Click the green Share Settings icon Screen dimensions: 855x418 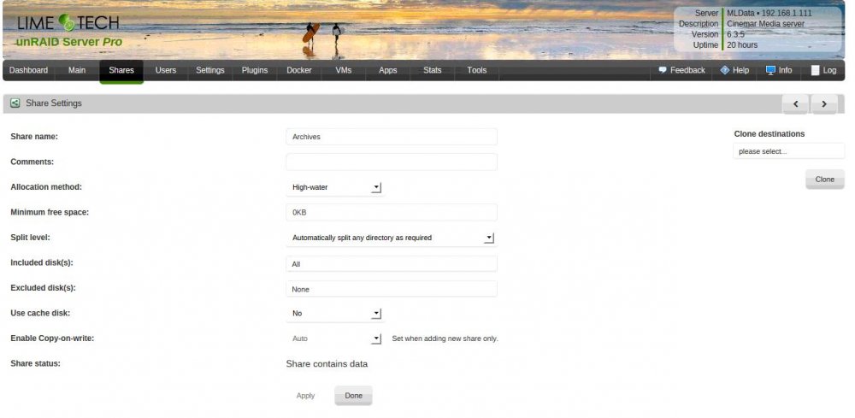click(15, 103)
